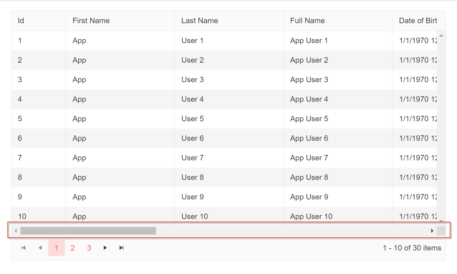This screenshot has height=274, width=457.
Task: Navigate to the first page using the skip-to-start icon
Action: pos(24,248)
